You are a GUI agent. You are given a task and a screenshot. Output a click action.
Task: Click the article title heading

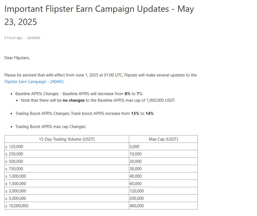[99, 15]
